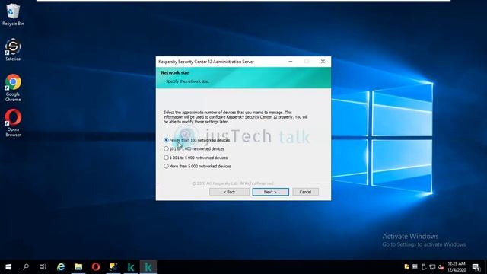Select 101 to 1 000 networked devices
Image resolution: width=487 pixels, height=274 pixels.
tap(194, 149)
